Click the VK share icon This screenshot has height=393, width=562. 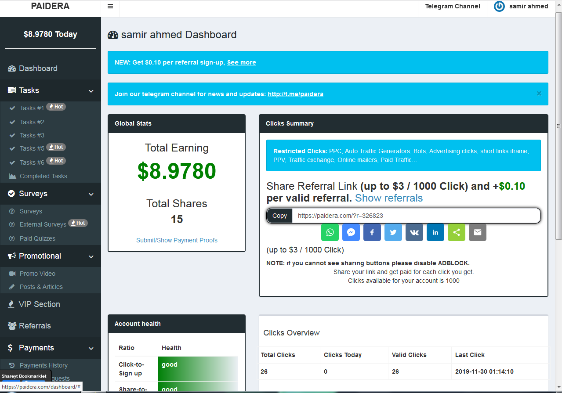[414, 232]
